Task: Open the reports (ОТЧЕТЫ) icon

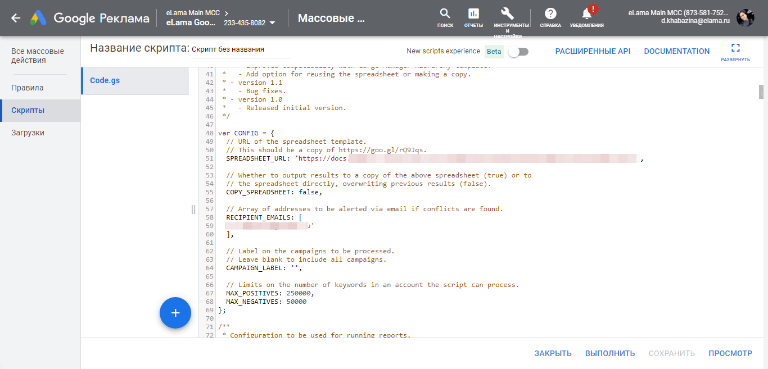Action: click(x=473, y=18)
